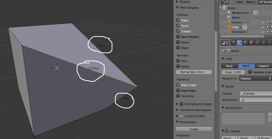272x139 pixels.
Task: Expand the Transform Orientations panel
Action: coord(177,110)
